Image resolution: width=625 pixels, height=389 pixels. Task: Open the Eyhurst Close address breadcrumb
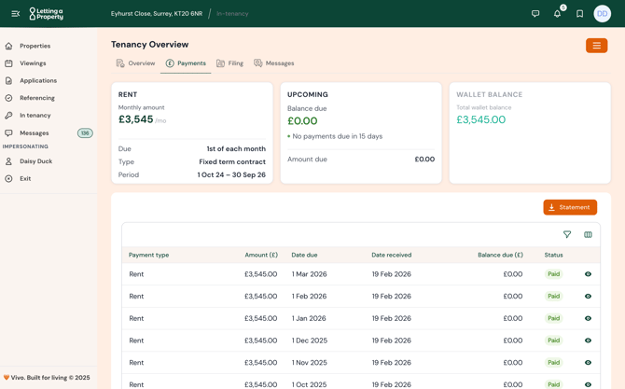pyautogui.click(x=157, y=14)
